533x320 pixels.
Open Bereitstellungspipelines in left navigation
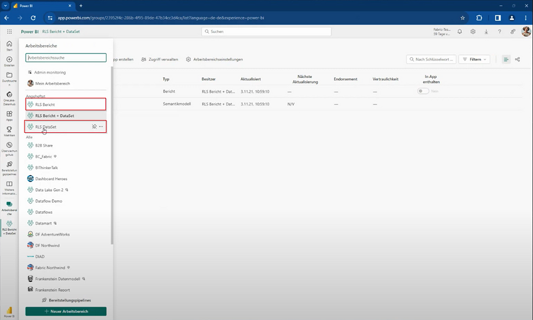[x=9, y=168]
